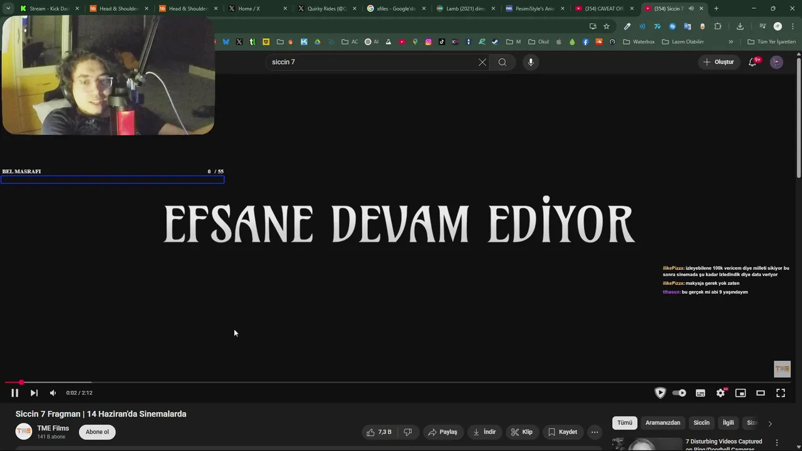Dislike the video
The width and height of the screenshot is (802, 451).
click(x=408, y=432)
